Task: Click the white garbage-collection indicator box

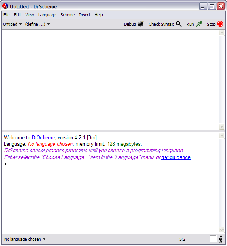Action: click(213, 239)
